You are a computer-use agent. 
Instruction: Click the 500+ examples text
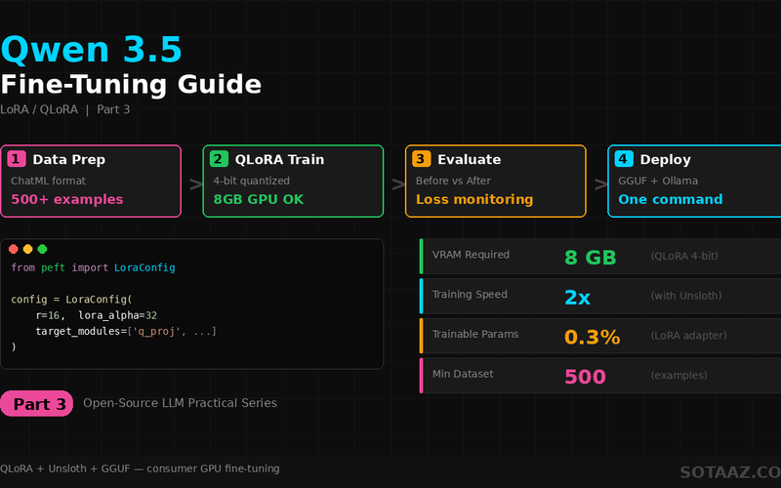(67, 199)
